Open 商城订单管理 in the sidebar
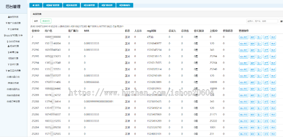Viewport: 283px width, 137px height. click(x=13, y=101)
